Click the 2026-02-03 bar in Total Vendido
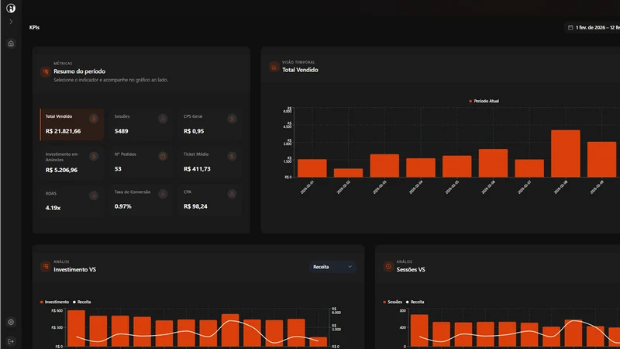The width and height of the screenshot is (620, 349). pos(384,166)
